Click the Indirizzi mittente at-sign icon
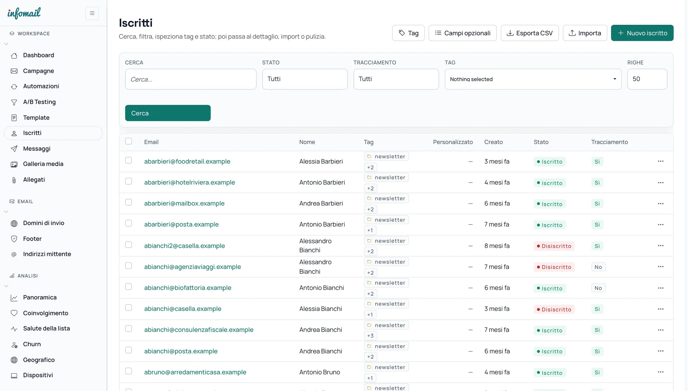The height and width of the screenshot is (391, 688). pyautogui.click(x=14, y=254)
